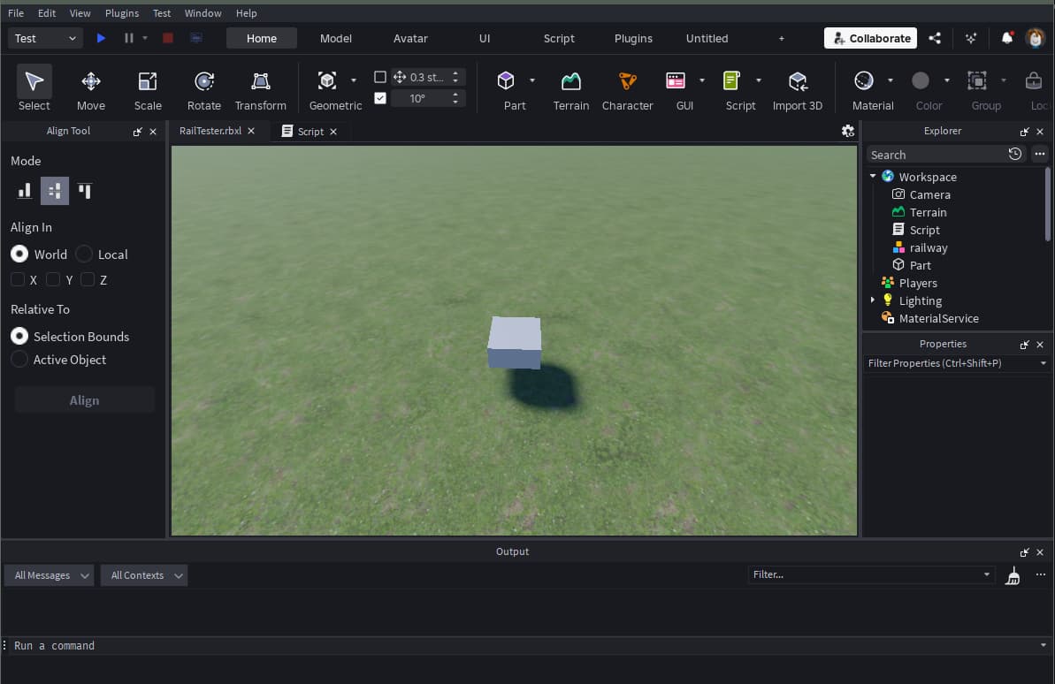This screenshot has width=1055, height=684.
Task: Expand the Part dropdown arrow
Action: coord(532,80)
